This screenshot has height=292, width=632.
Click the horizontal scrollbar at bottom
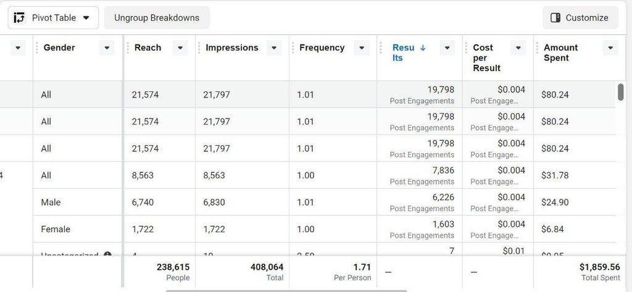pyautogui.click(x=286, y=290)
